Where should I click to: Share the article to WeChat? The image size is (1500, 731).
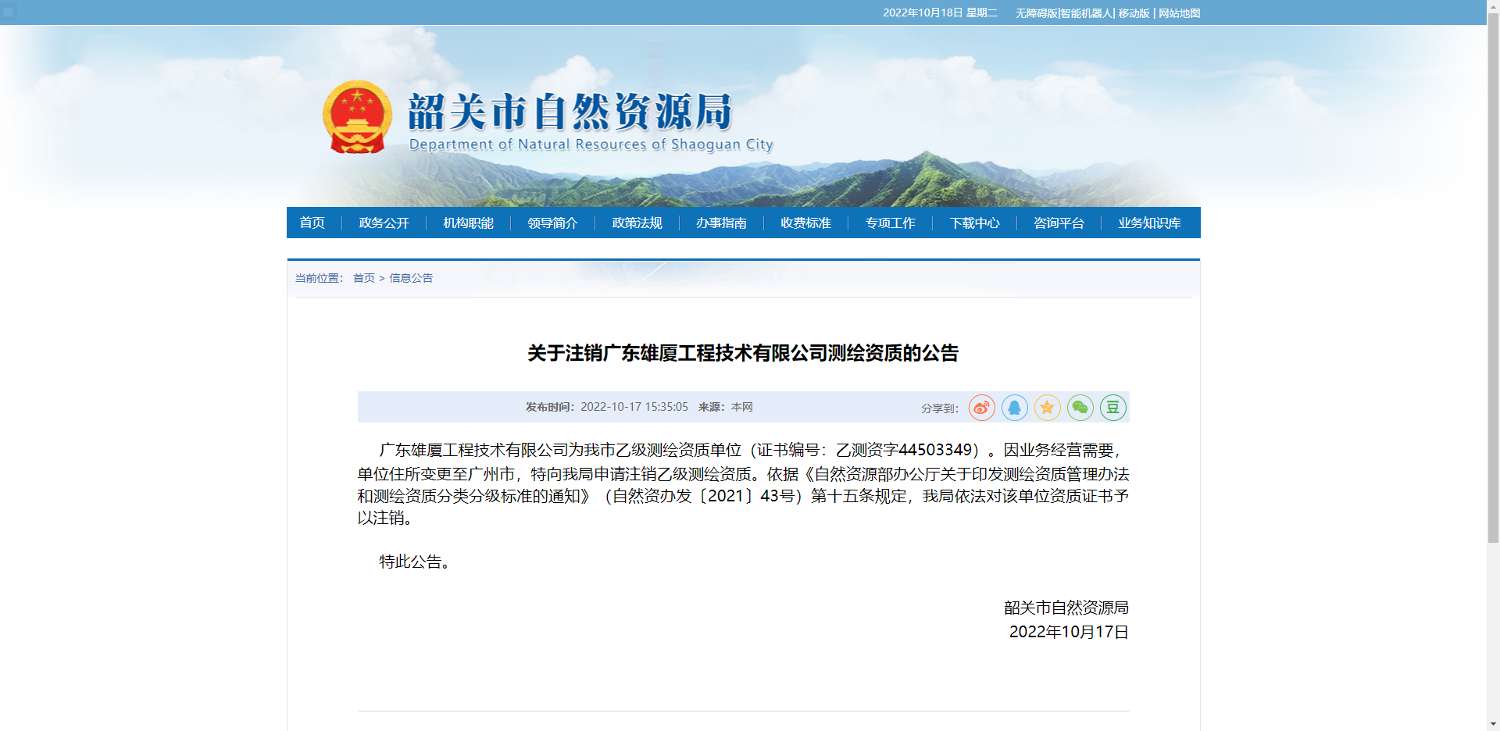coord(1080,407)
